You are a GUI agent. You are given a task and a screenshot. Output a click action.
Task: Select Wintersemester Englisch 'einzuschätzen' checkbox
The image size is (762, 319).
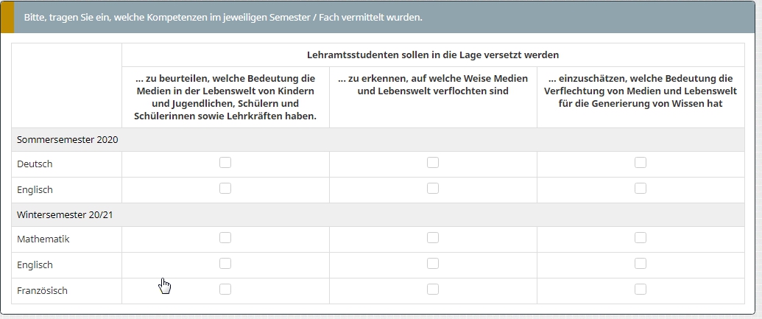pos(641,264)
